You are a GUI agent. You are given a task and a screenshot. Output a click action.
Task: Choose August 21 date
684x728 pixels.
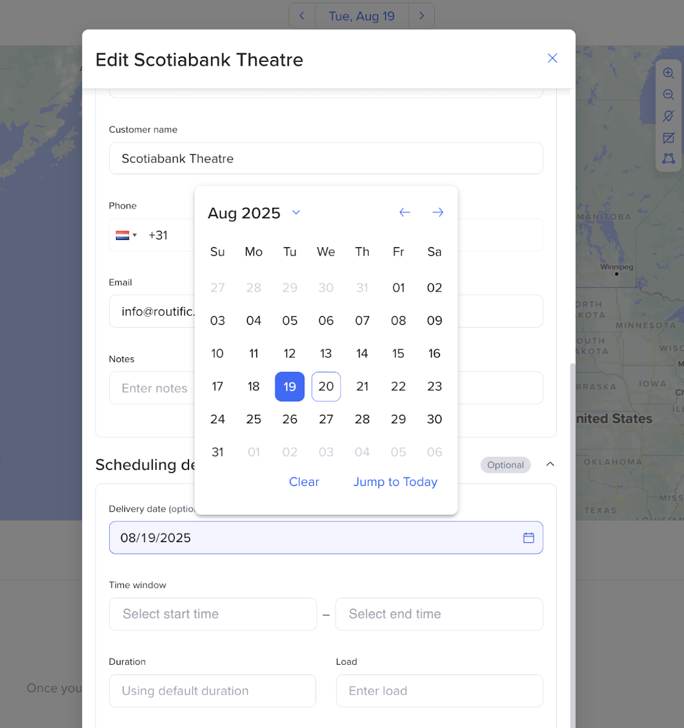coord(362,387)
